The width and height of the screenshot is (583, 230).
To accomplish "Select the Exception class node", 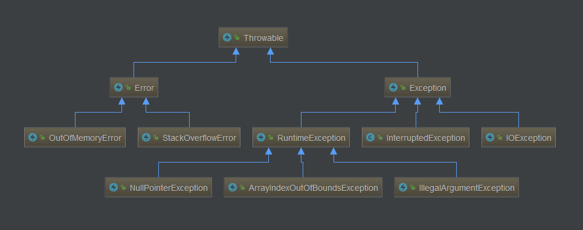I will (x=417, y=87).
